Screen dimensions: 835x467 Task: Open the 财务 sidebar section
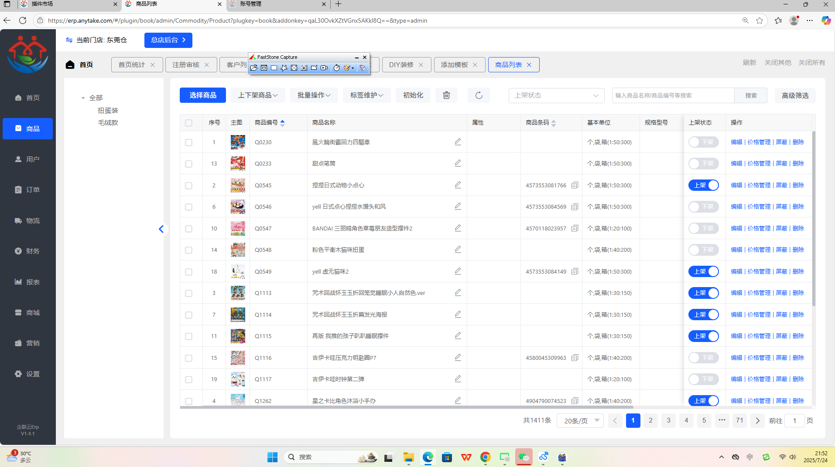pyautogui.click(x=27, y=251)
